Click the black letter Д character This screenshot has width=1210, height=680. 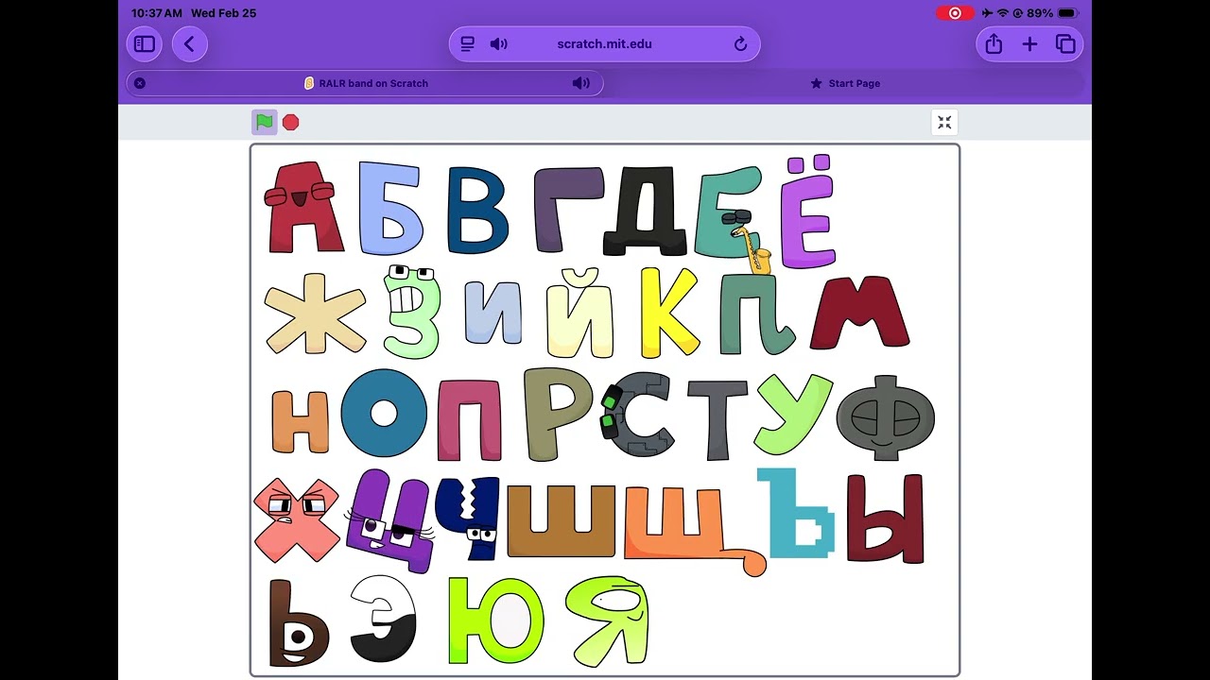(x=647, y=210)
